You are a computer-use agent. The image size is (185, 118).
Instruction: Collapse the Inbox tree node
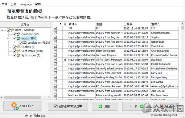[8, 38]
